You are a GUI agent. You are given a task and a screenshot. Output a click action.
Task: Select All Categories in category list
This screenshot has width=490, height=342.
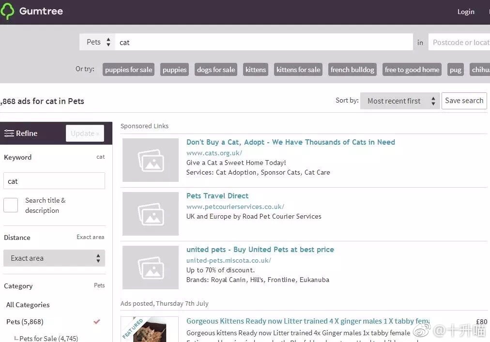(28, 305)
